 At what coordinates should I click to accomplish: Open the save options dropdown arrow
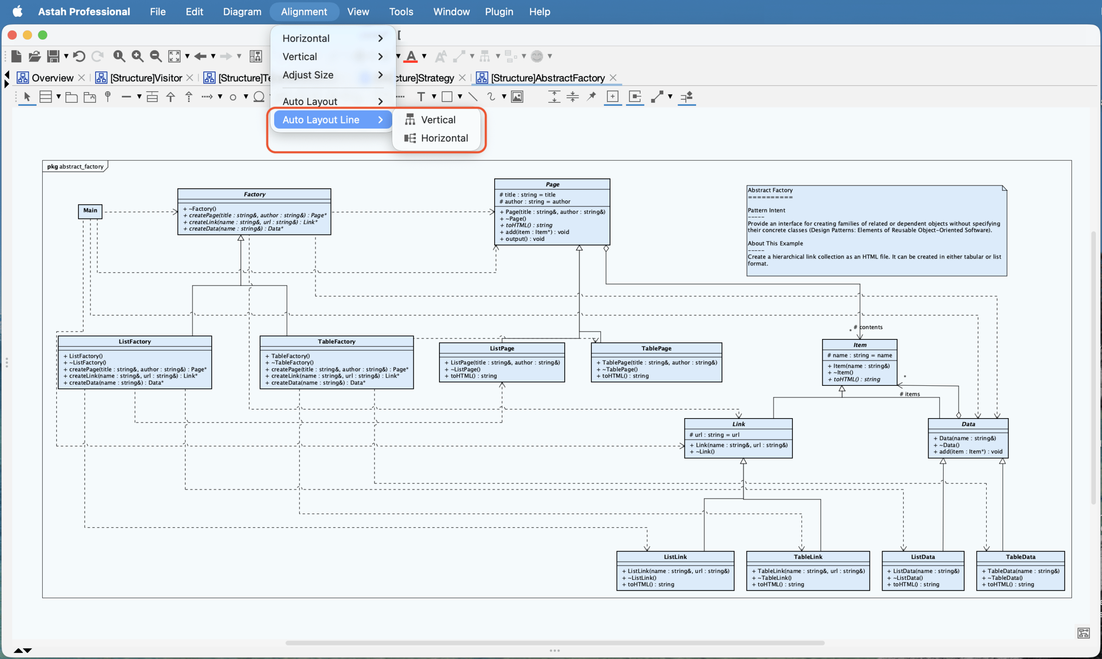tap(66, 56)
